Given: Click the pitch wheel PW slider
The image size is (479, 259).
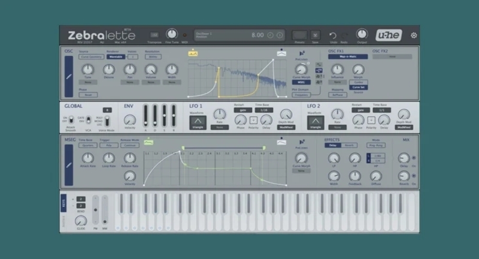Looking at the screenshot, I should 96,210.
